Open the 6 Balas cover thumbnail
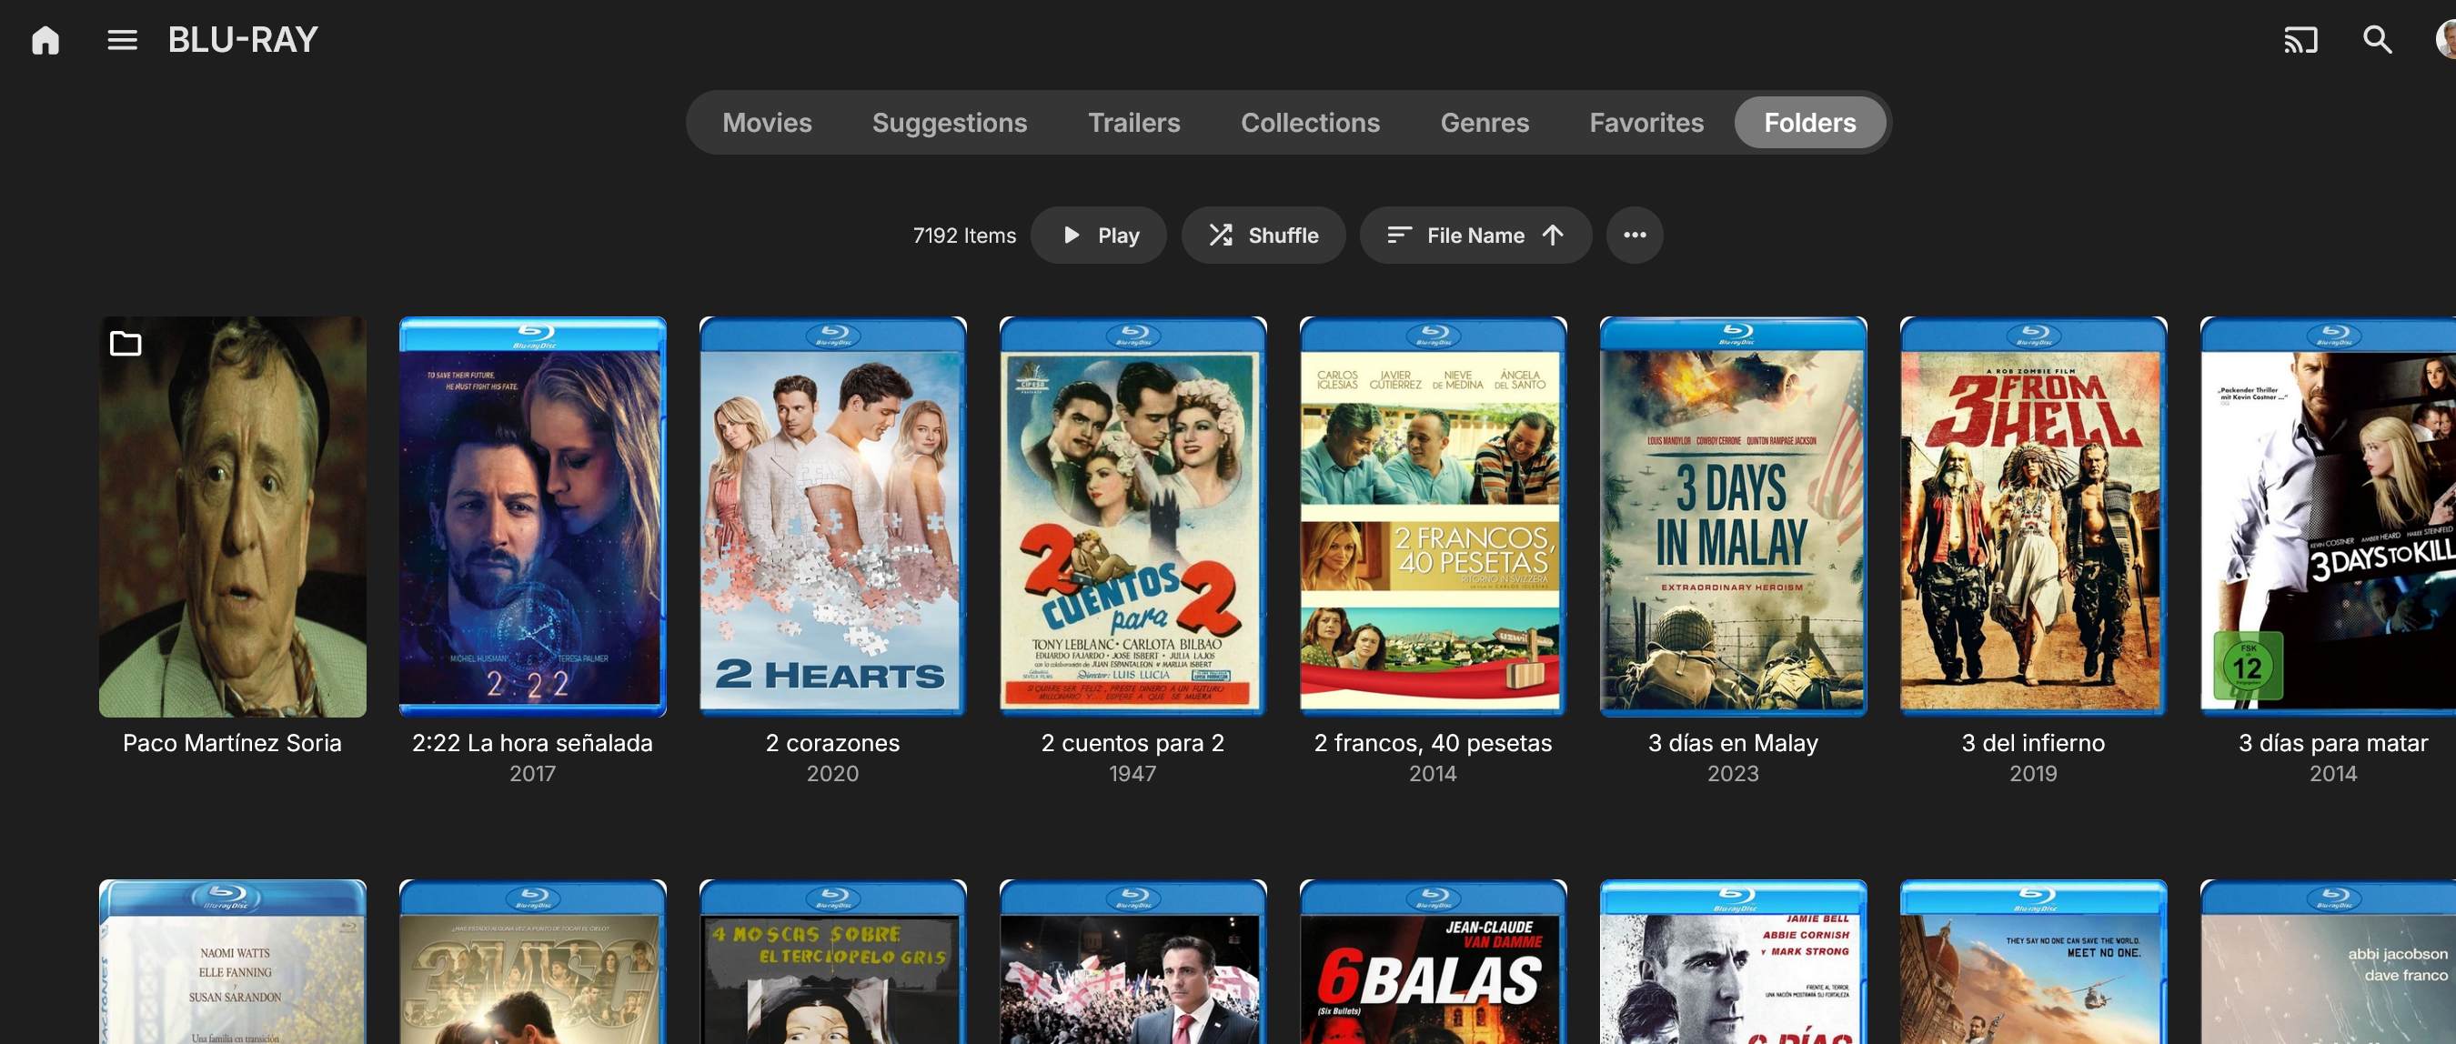 [1432, 963]
